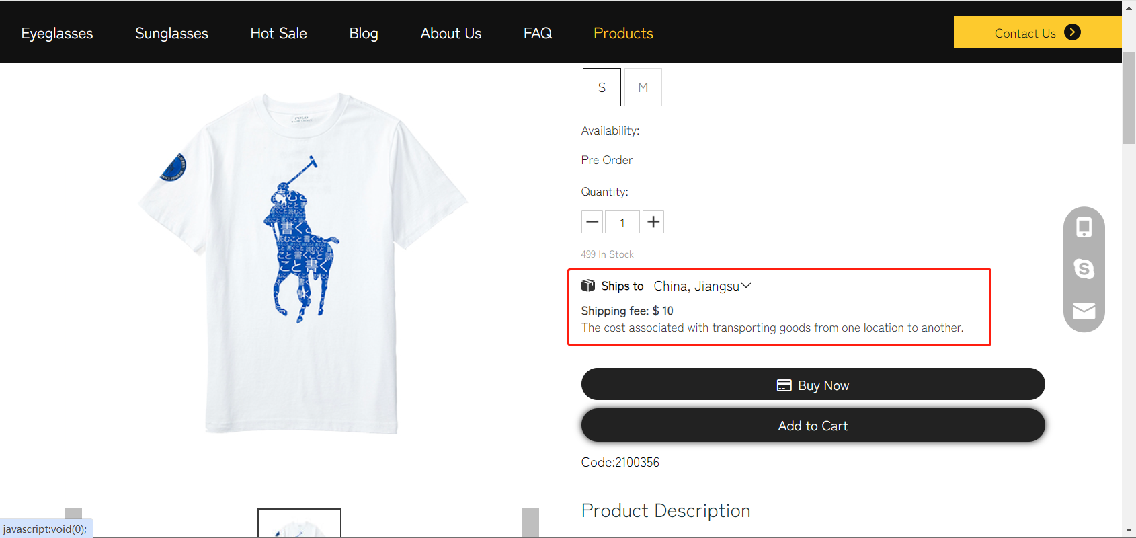Go to Hot Sale page
Image resolution: width=1136 pixels, height=538 pixels.
tap(278, 33)
